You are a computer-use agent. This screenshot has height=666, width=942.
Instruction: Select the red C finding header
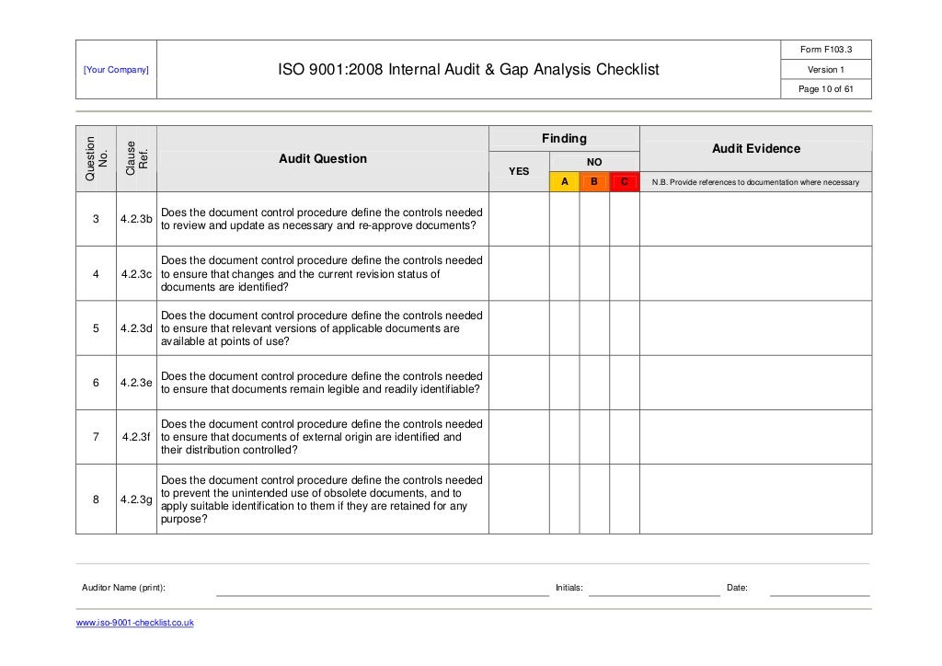[x=625, y=182]
